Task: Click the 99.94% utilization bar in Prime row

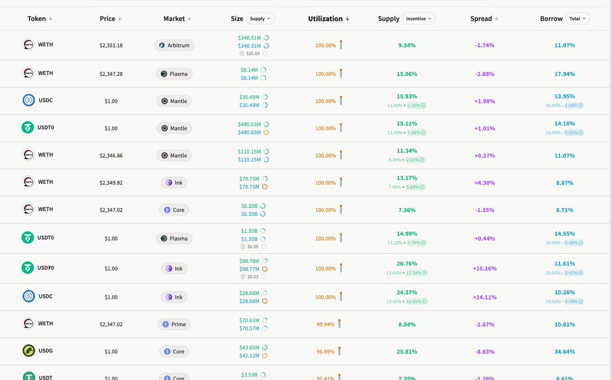Action: coord(339,324)
